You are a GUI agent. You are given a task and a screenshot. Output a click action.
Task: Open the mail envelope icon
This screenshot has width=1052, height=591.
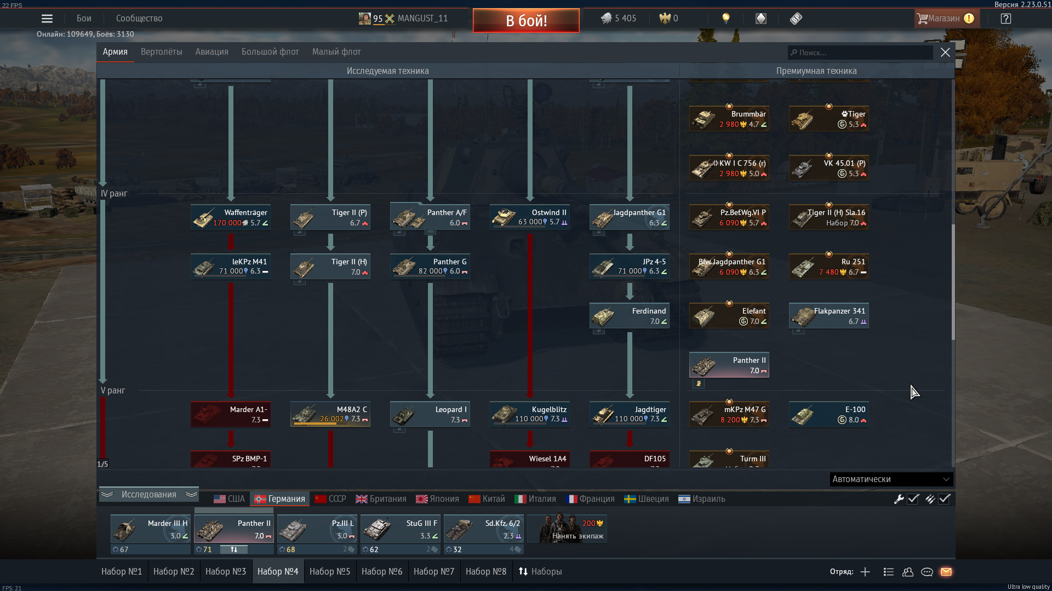pos(946,572)
